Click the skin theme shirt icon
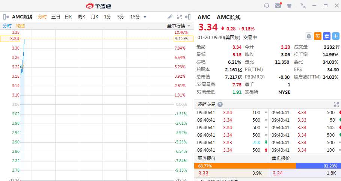This screenshot has height=181, width=341. tap(289, 6)
